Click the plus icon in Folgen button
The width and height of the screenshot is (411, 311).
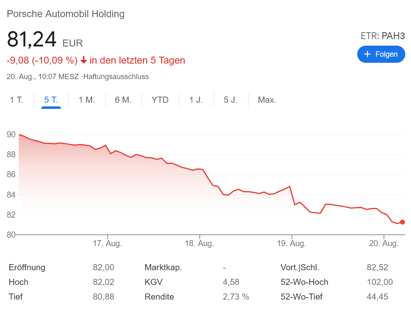pyautogui.click(x=367, y=54)
